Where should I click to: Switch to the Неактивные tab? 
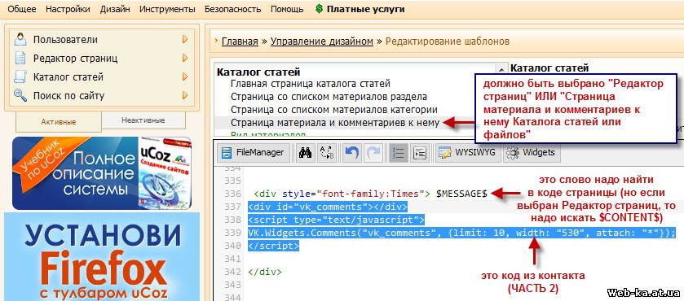click(x=143, y=120)
